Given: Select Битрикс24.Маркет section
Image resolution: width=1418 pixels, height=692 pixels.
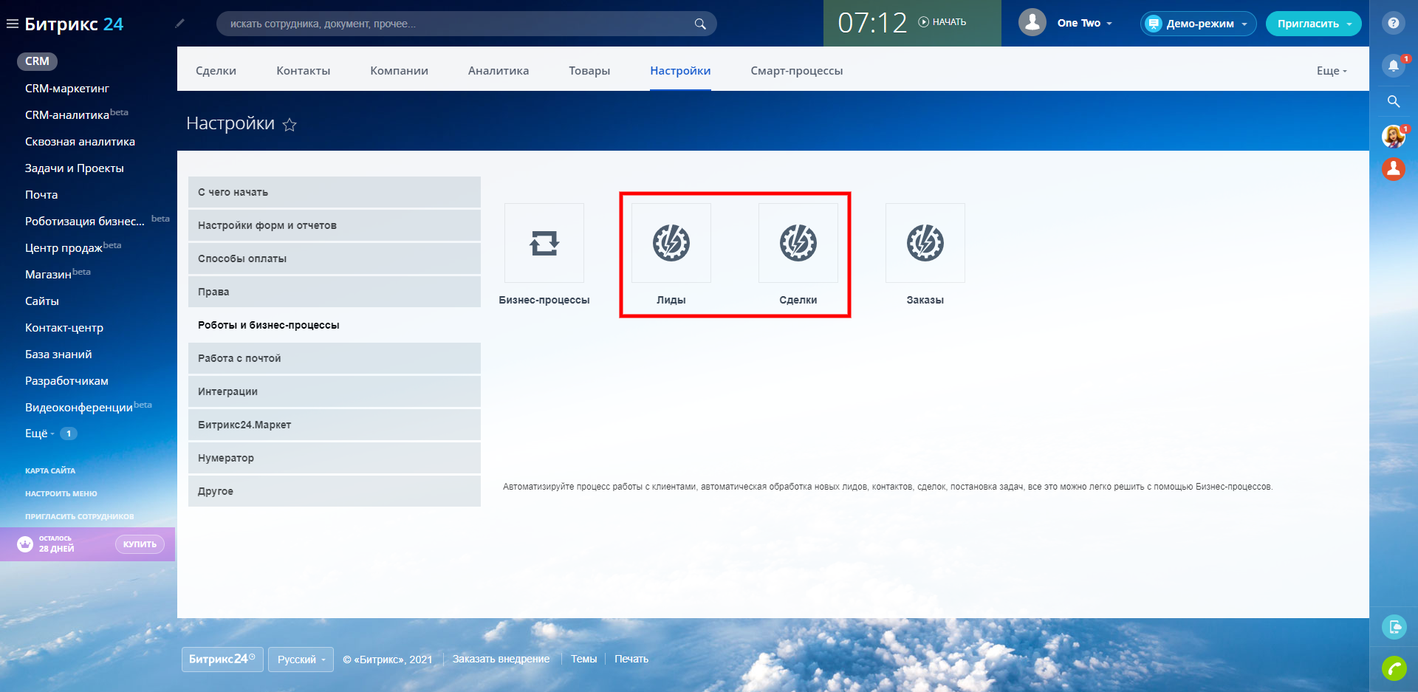Looking at the screenshot, I should pyautogui.click(x=335, y=425).
